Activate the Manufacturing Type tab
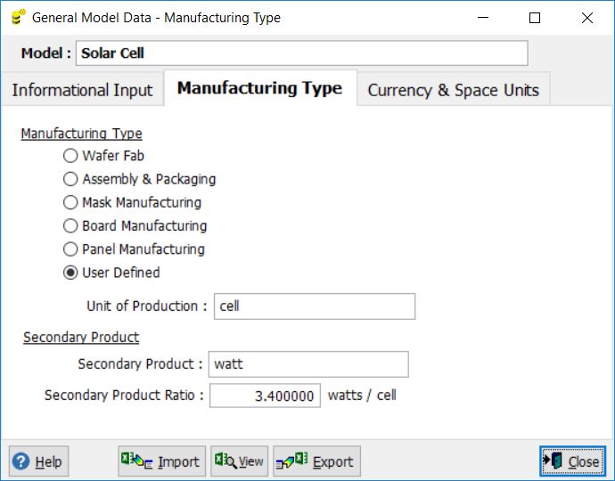 (x=260, y=88)
